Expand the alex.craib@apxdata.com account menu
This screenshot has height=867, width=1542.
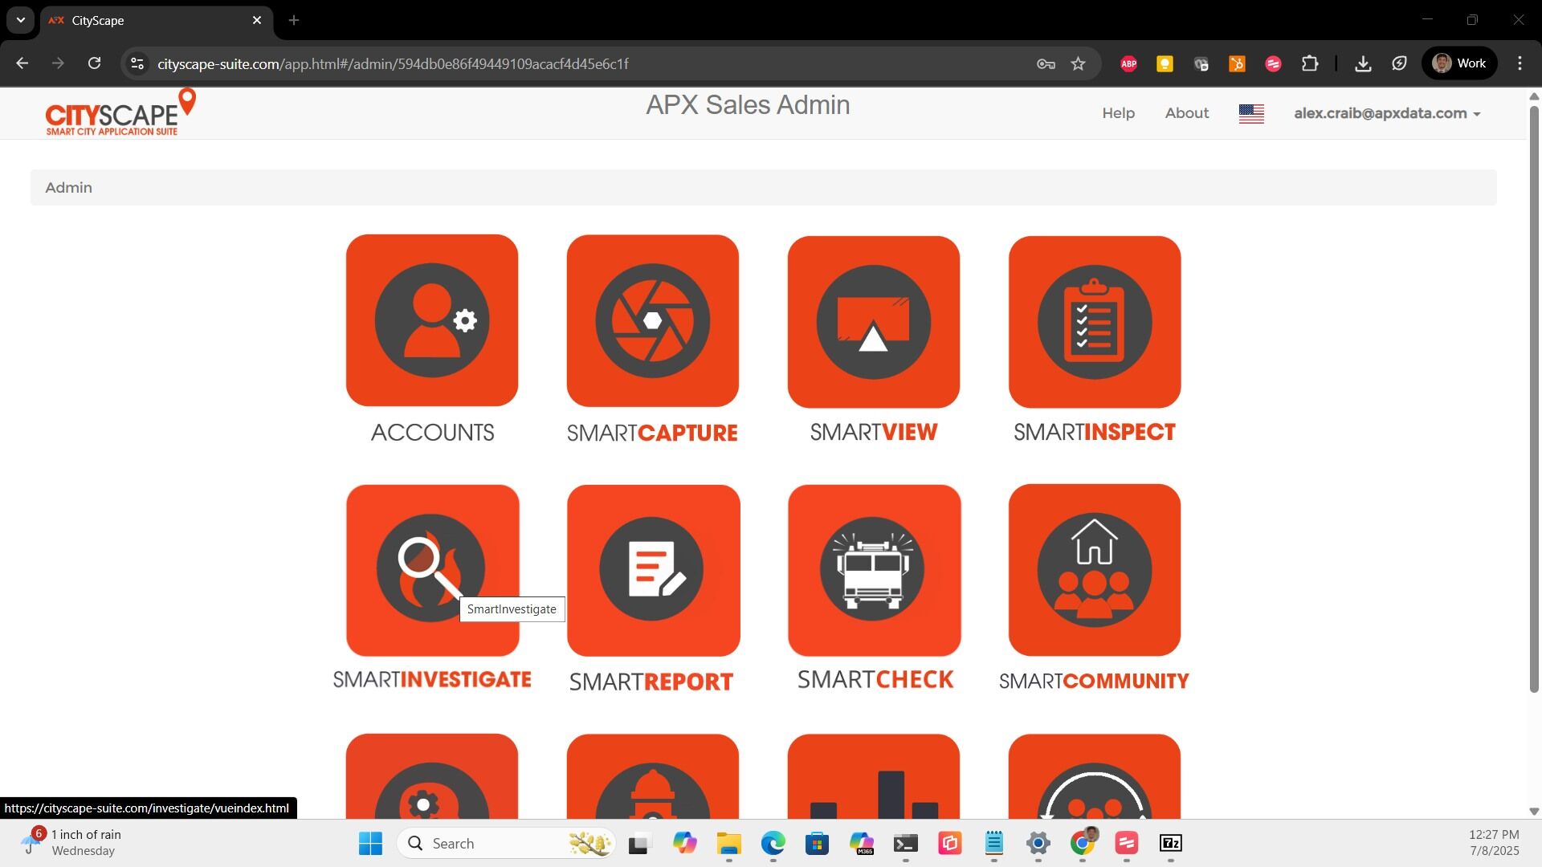coord(1387,113)
